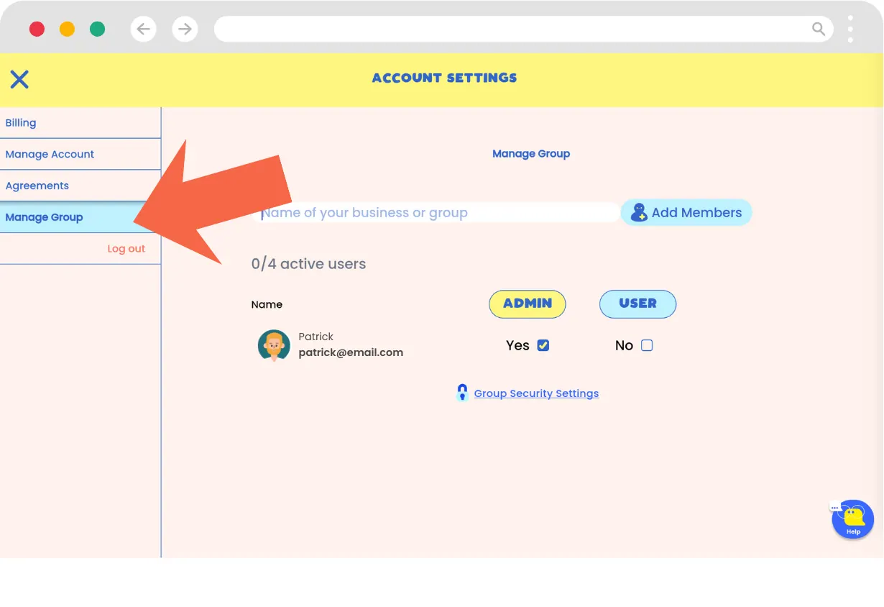Uncheck the Admin Yes checkbox for Patrick

543,345
